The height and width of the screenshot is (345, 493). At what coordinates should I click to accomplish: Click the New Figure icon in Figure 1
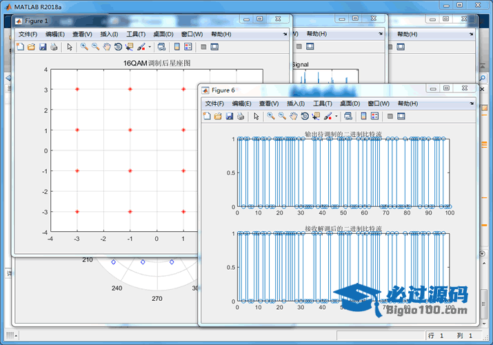click(20, 47)
